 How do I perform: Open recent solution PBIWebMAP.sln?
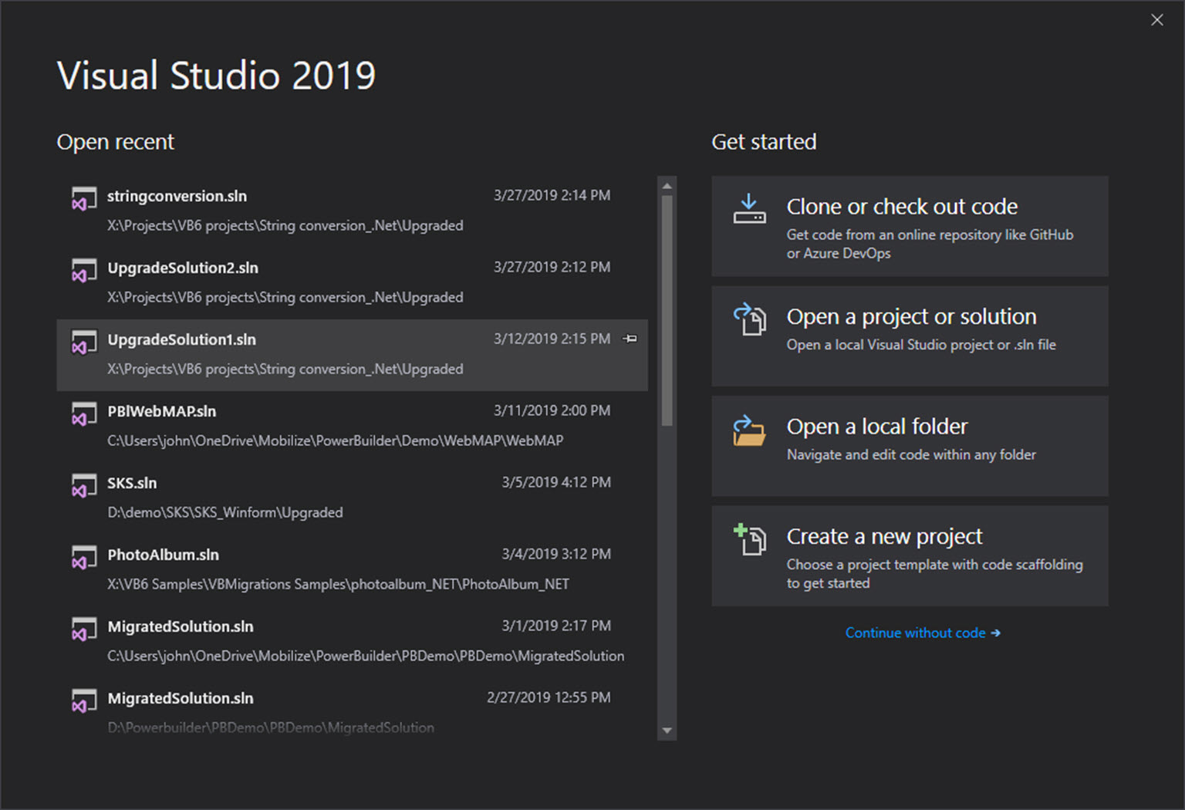(x=352, y=427)
